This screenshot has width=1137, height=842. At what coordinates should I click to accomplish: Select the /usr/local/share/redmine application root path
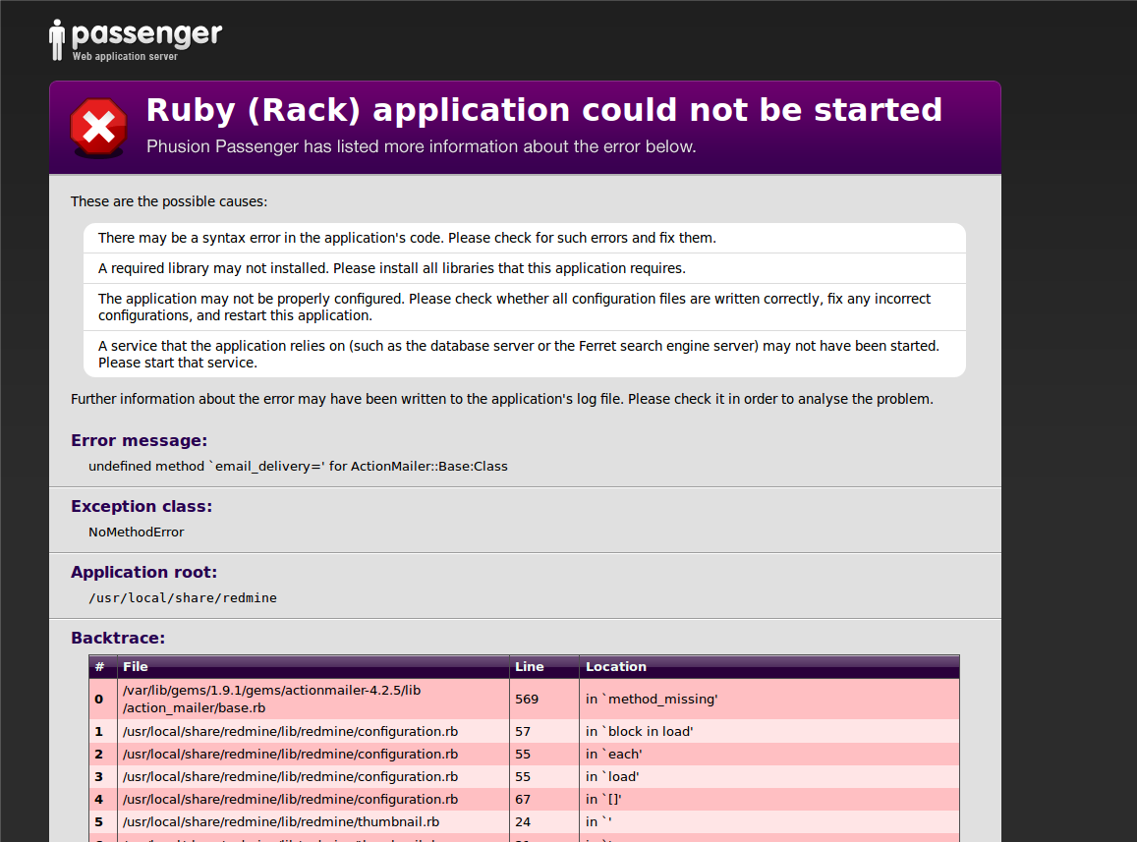coord(182,597)
